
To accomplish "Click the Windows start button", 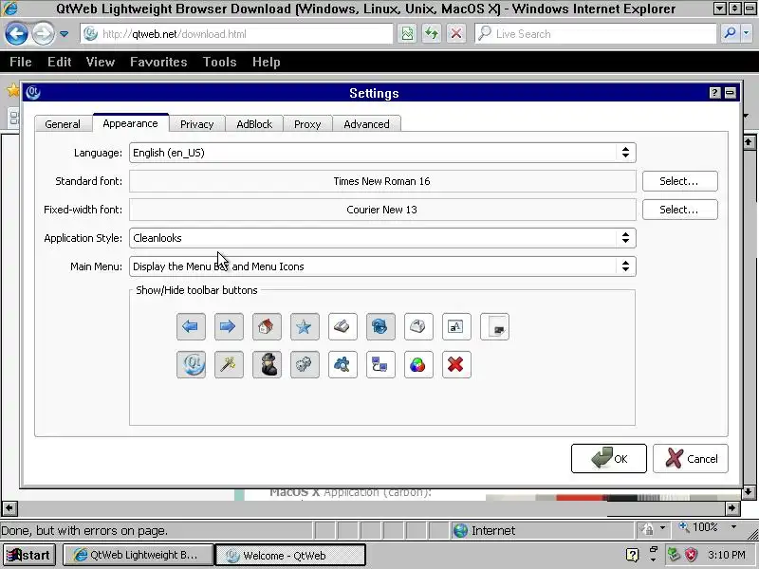I will (x=30, y=555).
